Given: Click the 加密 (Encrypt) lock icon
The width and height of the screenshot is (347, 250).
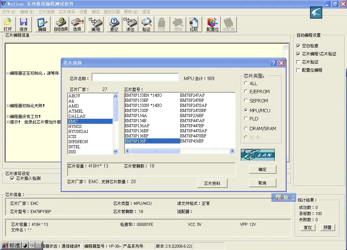Looking at the screenshot, I should click(x=162, y=24).
